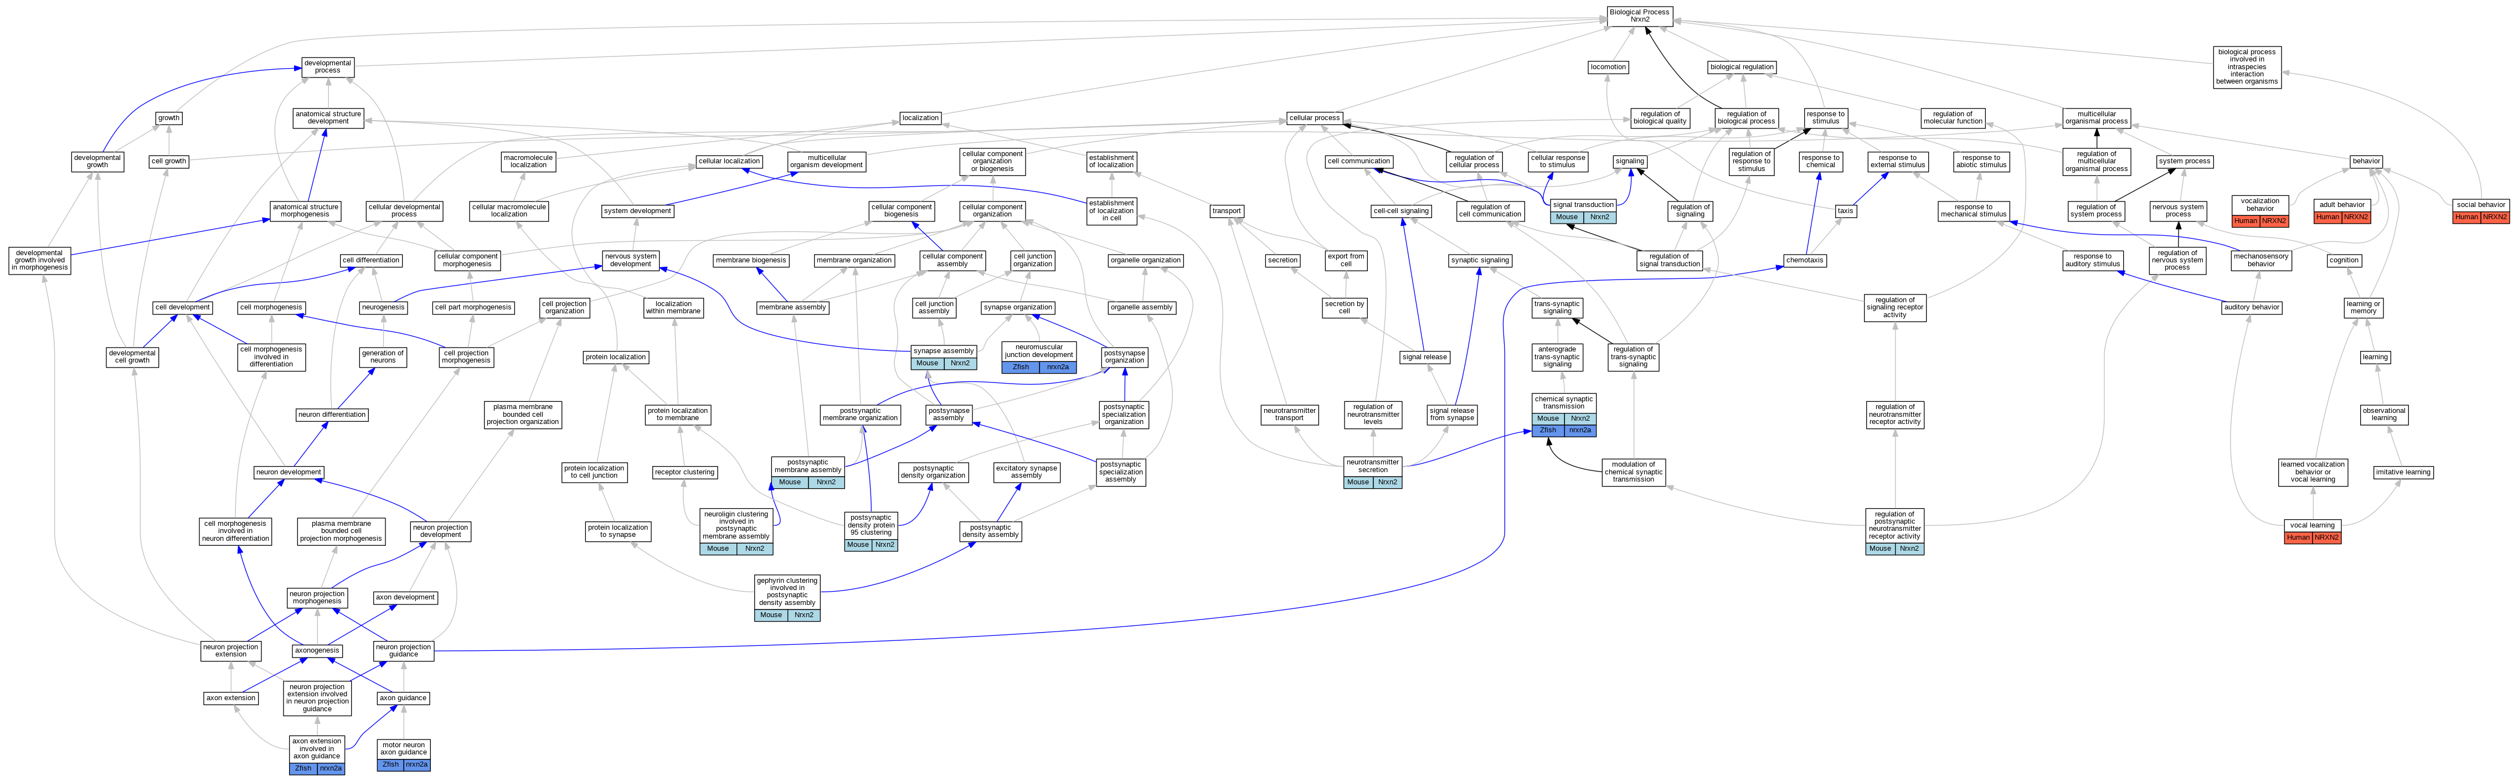The height and width of the screenshot is (781, 2518).
Task: Select the 'imitative learning' node
Action: pyautogui.click(x=2403, y=472)
